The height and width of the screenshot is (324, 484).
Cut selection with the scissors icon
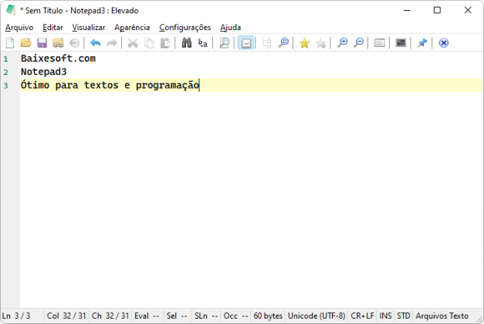click(x=133, y=43)
